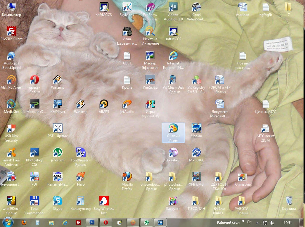Open USB Disk Security shortcut

(12, 133)
